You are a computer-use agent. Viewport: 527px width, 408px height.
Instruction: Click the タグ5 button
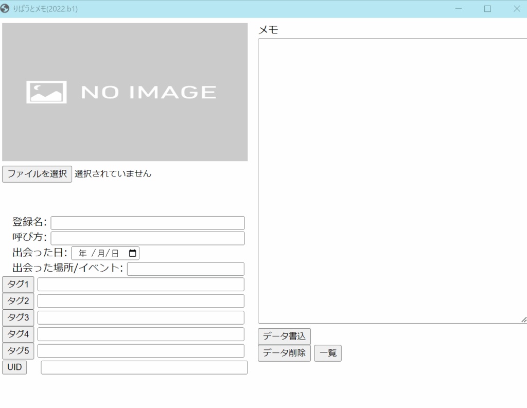coord(18,351)
